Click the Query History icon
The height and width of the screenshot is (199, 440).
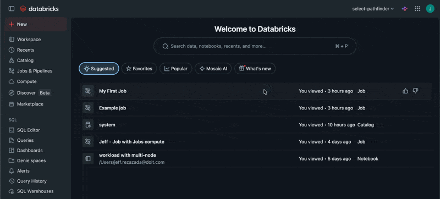[12, 181]
